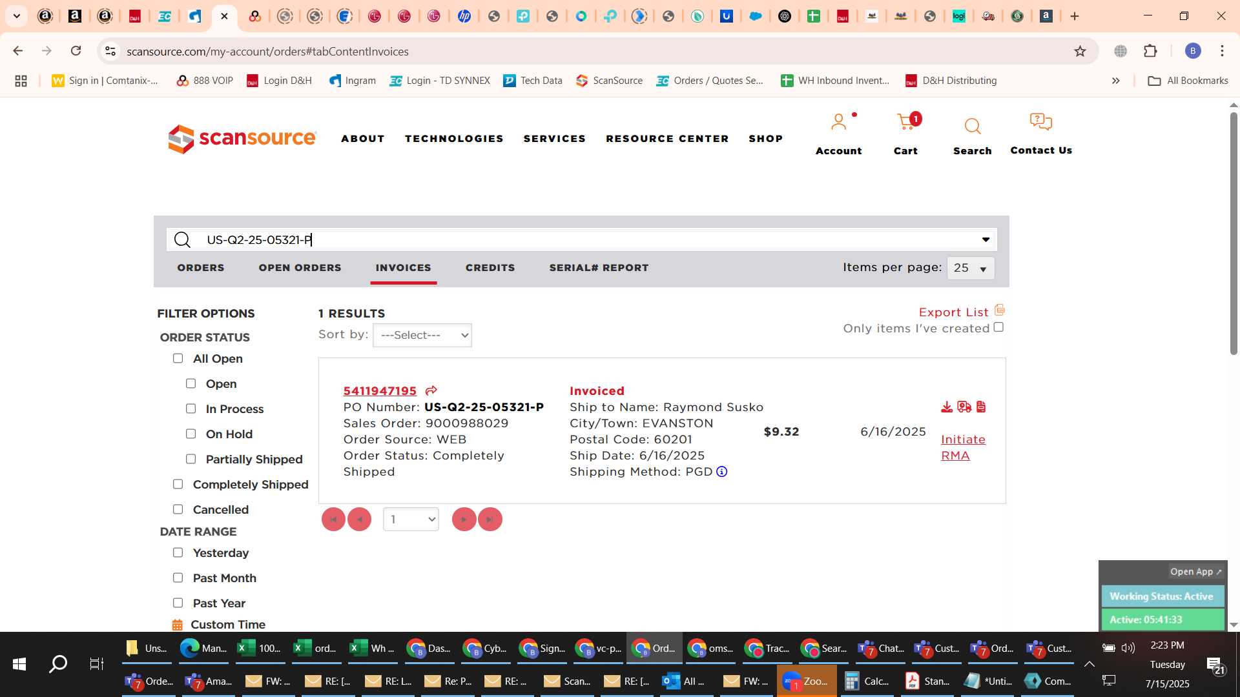Image resolution: width=1240 pixels, height=697 pixels.
Task: Click Open App button in status widget
Action: (1196, 572)
